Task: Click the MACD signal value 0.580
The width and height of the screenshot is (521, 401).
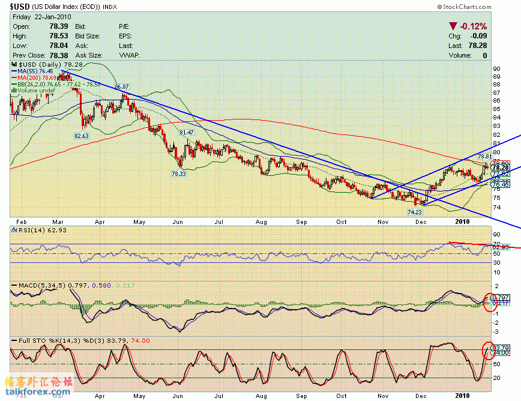Action: (x=101, y=285)
